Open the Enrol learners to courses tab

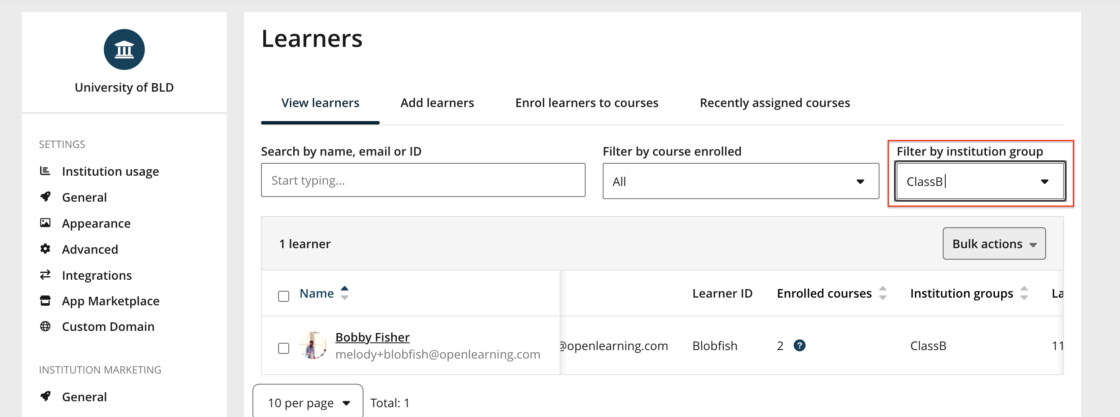[586, 103]
